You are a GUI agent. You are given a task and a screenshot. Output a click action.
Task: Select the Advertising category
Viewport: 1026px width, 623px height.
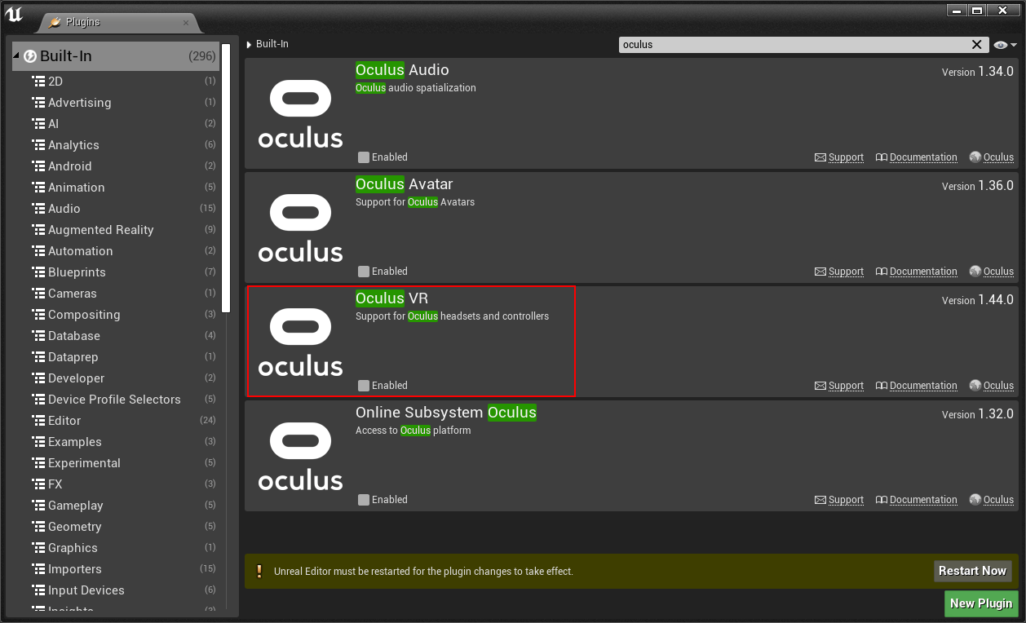click(x=116, y=103)
